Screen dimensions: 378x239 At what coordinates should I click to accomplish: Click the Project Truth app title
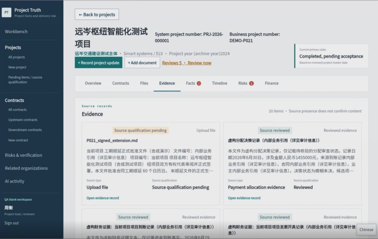coord(28,10)
